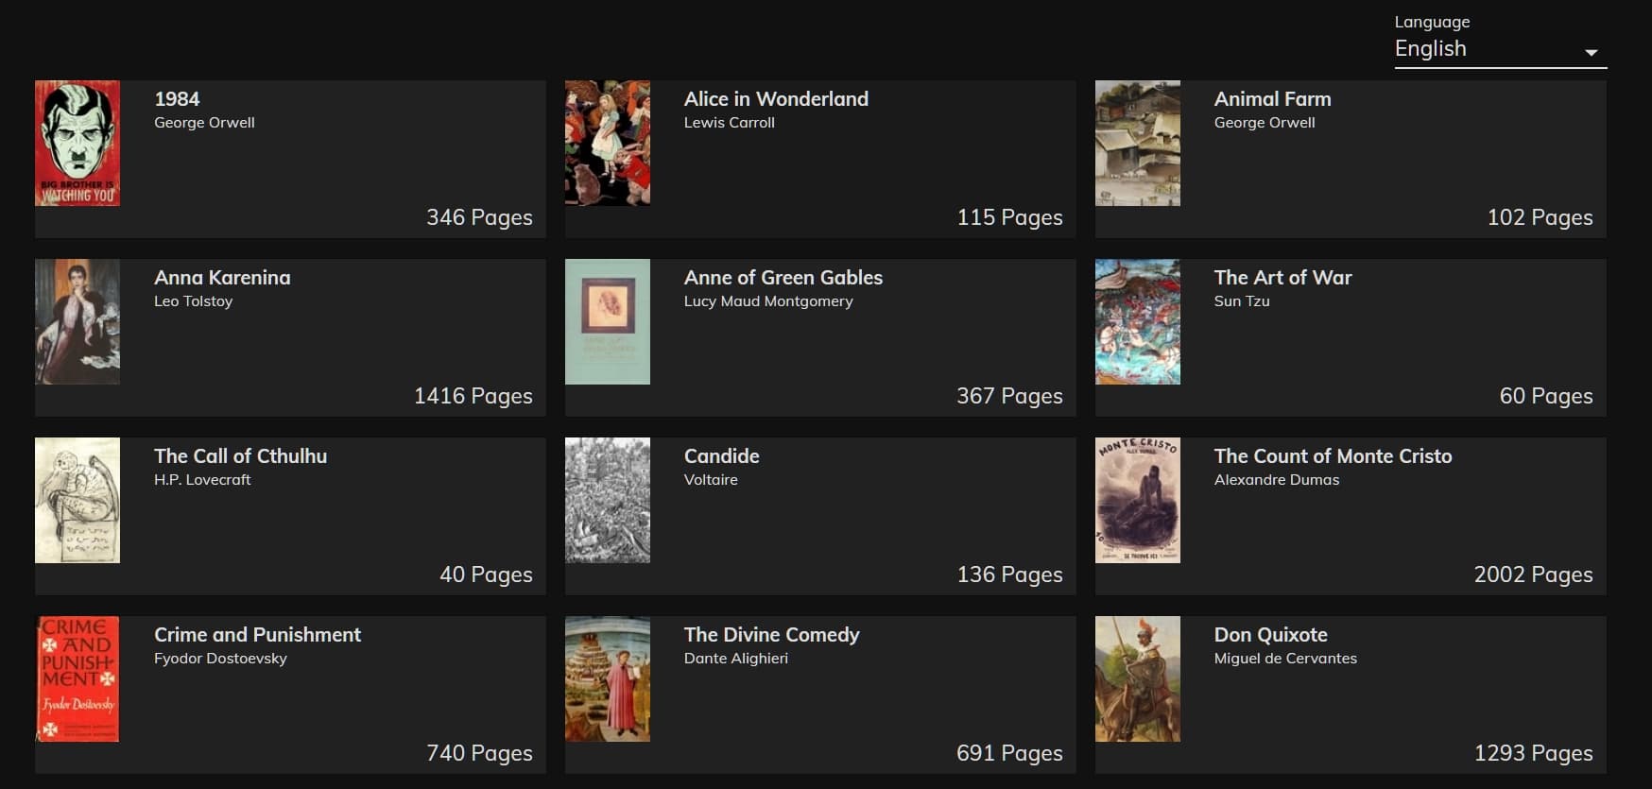Open The Divine Comedy title link

[x=772, y=635]
